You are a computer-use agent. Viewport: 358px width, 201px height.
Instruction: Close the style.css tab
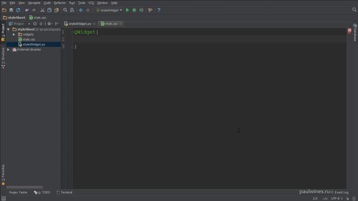[x=121, y=24]
